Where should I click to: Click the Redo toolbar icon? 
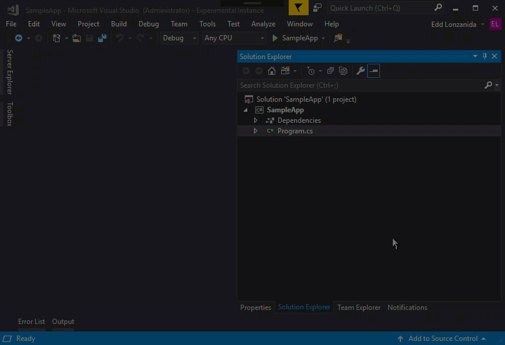tap(140, 38)
